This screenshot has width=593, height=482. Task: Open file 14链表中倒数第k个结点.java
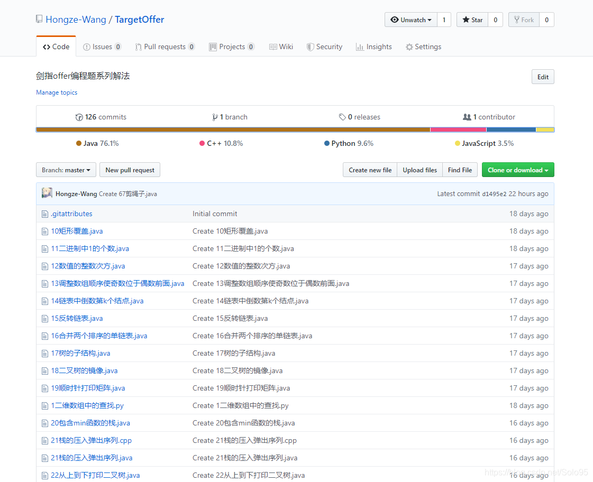pos(97,301)
